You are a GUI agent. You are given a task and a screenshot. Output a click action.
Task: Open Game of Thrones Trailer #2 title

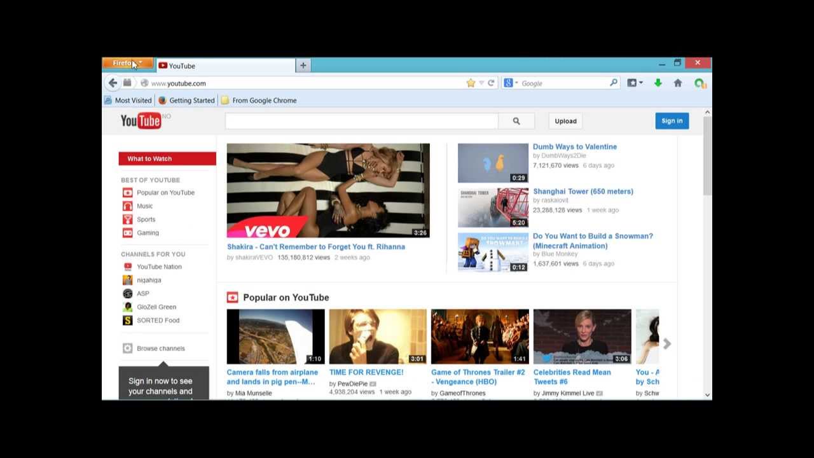pyautogui.click(x=478, y=377)
